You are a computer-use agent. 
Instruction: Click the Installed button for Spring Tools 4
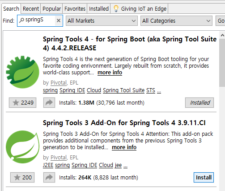coord(200,102)
